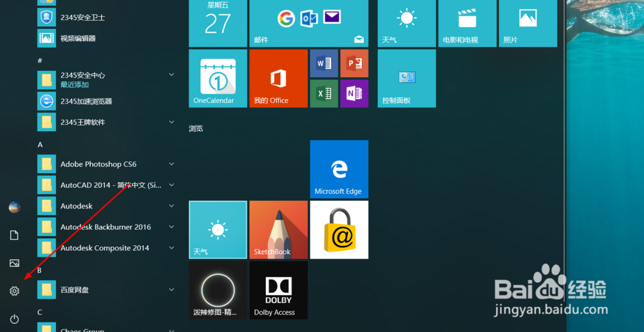Launch 2345加速浏览器
The image size is (644, 332).
click(106, 101)
